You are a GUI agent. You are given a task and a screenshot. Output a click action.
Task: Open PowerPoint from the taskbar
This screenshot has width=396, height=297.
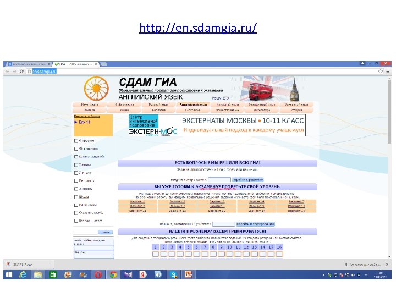(189, 274)
